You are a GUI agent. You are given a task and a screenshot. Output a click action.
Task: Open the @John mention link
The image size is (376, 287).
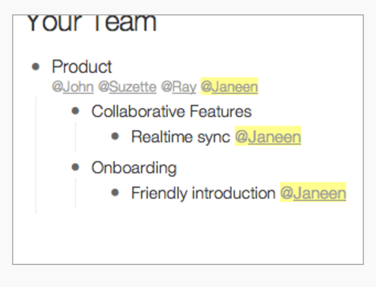73,87
